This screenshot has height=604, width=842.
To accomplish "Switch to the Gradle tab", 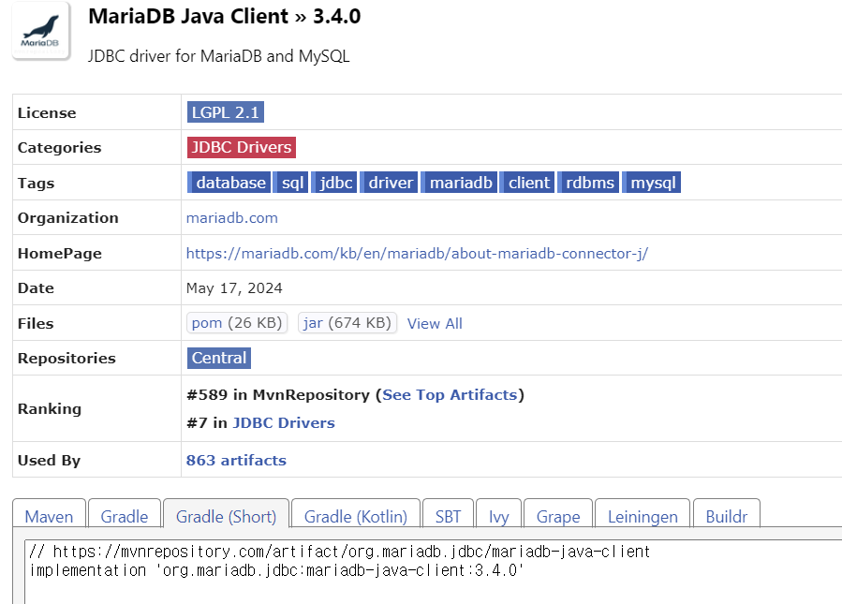I will click(124, 514).
